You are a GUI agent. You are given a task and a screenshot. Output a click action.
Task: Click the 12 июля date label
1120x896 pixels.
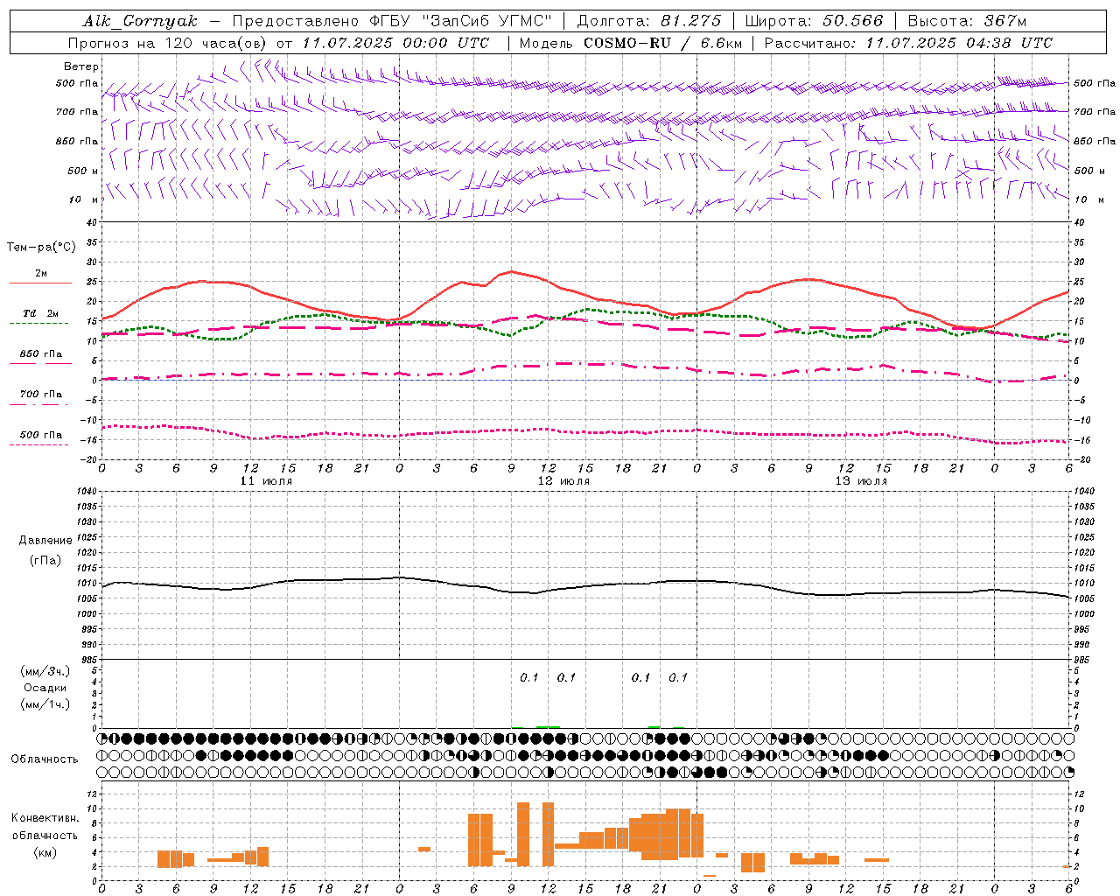(x=563, y=481)
